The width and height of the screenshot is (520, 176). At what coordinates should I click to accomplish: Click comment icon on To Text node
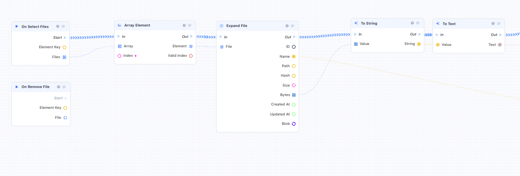click(x=499, y=24)
